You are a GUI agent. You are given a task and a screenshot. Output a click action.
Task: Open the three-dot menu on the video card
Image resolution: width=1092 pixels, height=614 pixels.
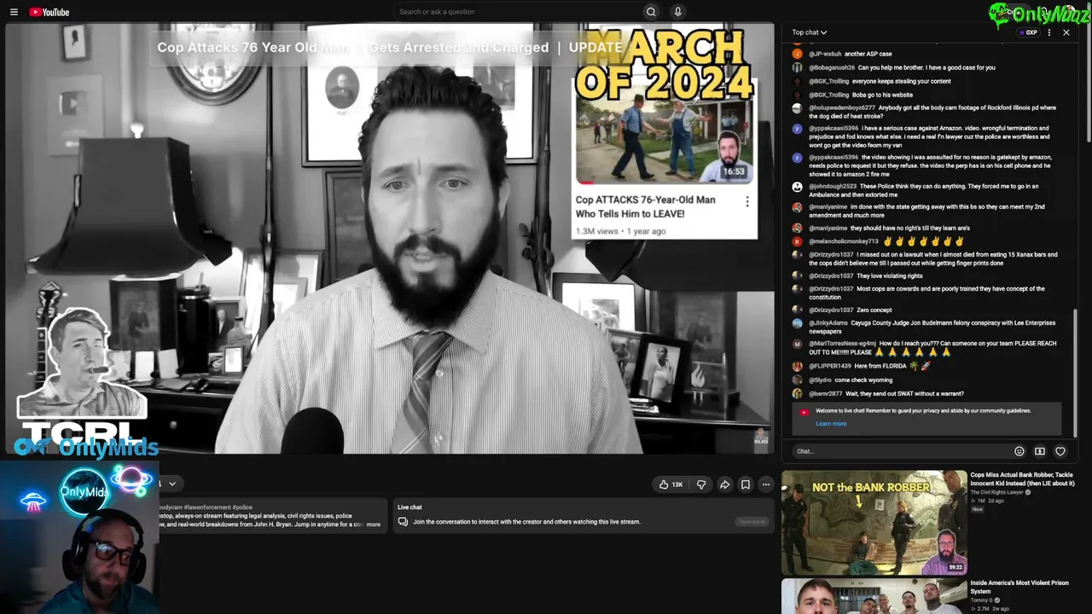click(x=747, y=201)
